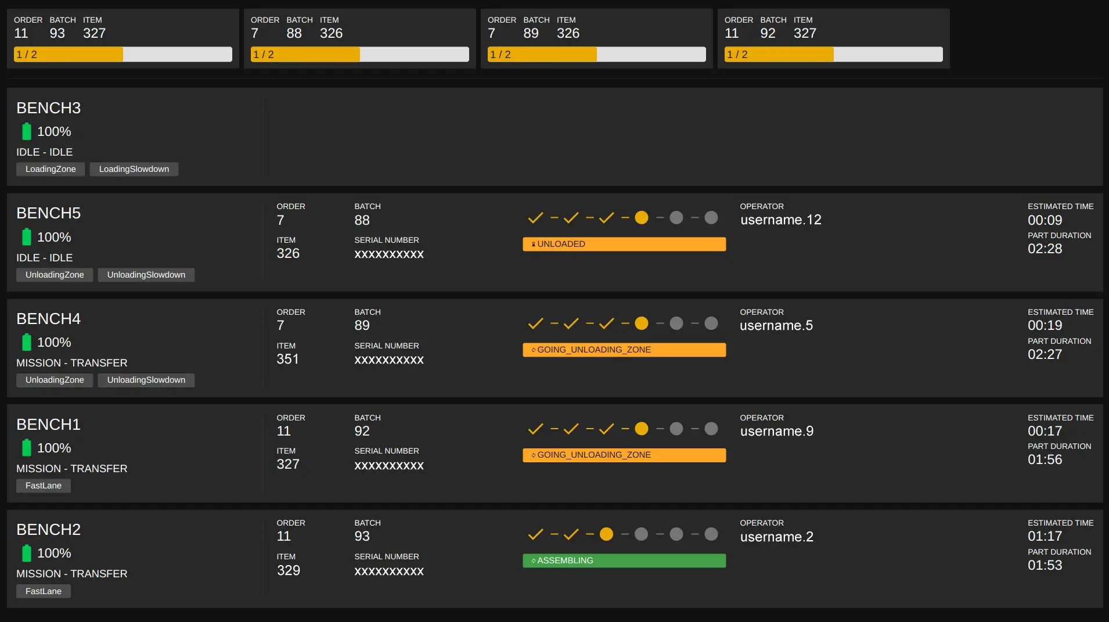Click the green ASSEMBLING status bar
Viewport: 1109px width, 622px height.
[624, 561]
